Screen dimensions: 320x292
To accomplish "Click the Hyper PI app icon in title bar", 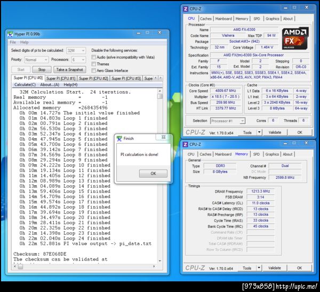I will pos(10,34).
